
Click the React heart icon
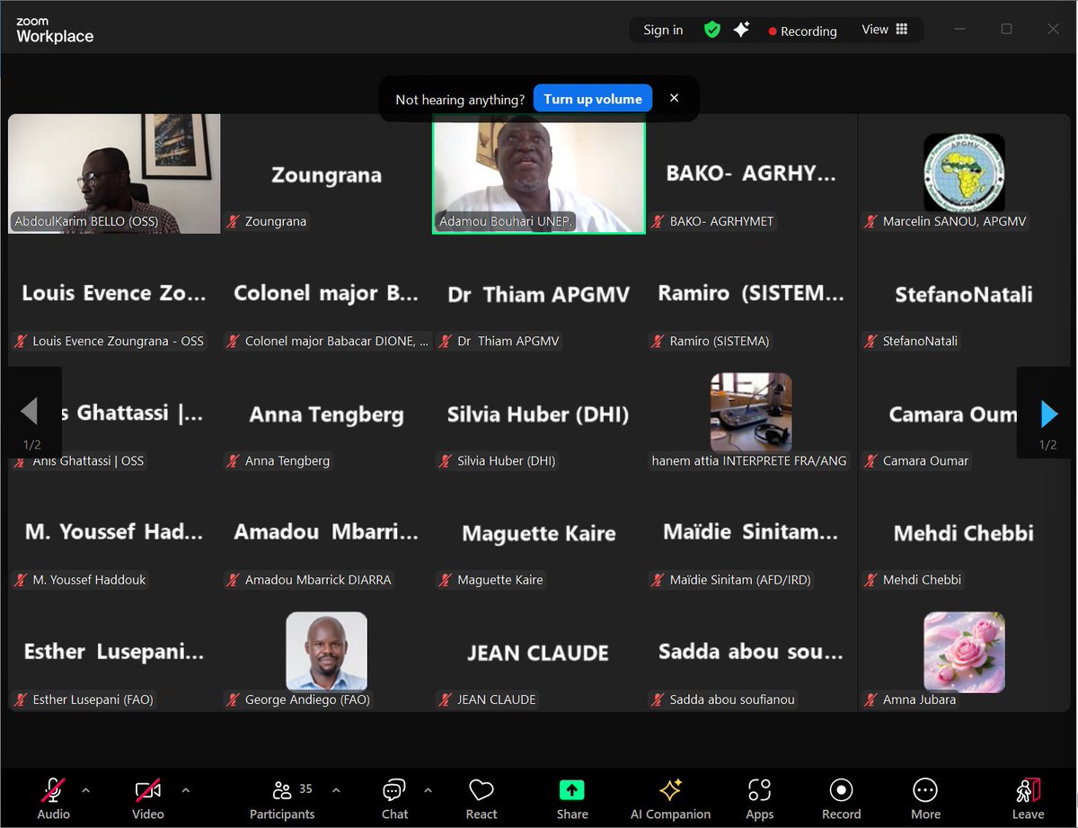pyautogui.click(x=482, y=790)
